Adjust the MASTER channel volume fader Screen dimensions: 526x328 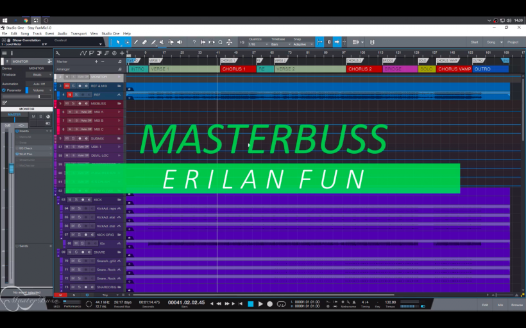pos(12,168)
